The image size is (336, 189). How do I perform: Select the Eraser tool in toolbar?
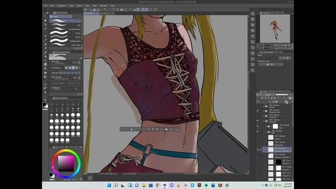(x=45, y=64)
